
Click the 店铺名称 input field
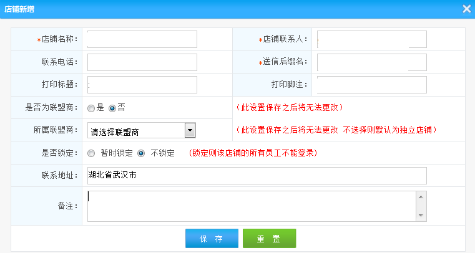click(x=142, y=39)
